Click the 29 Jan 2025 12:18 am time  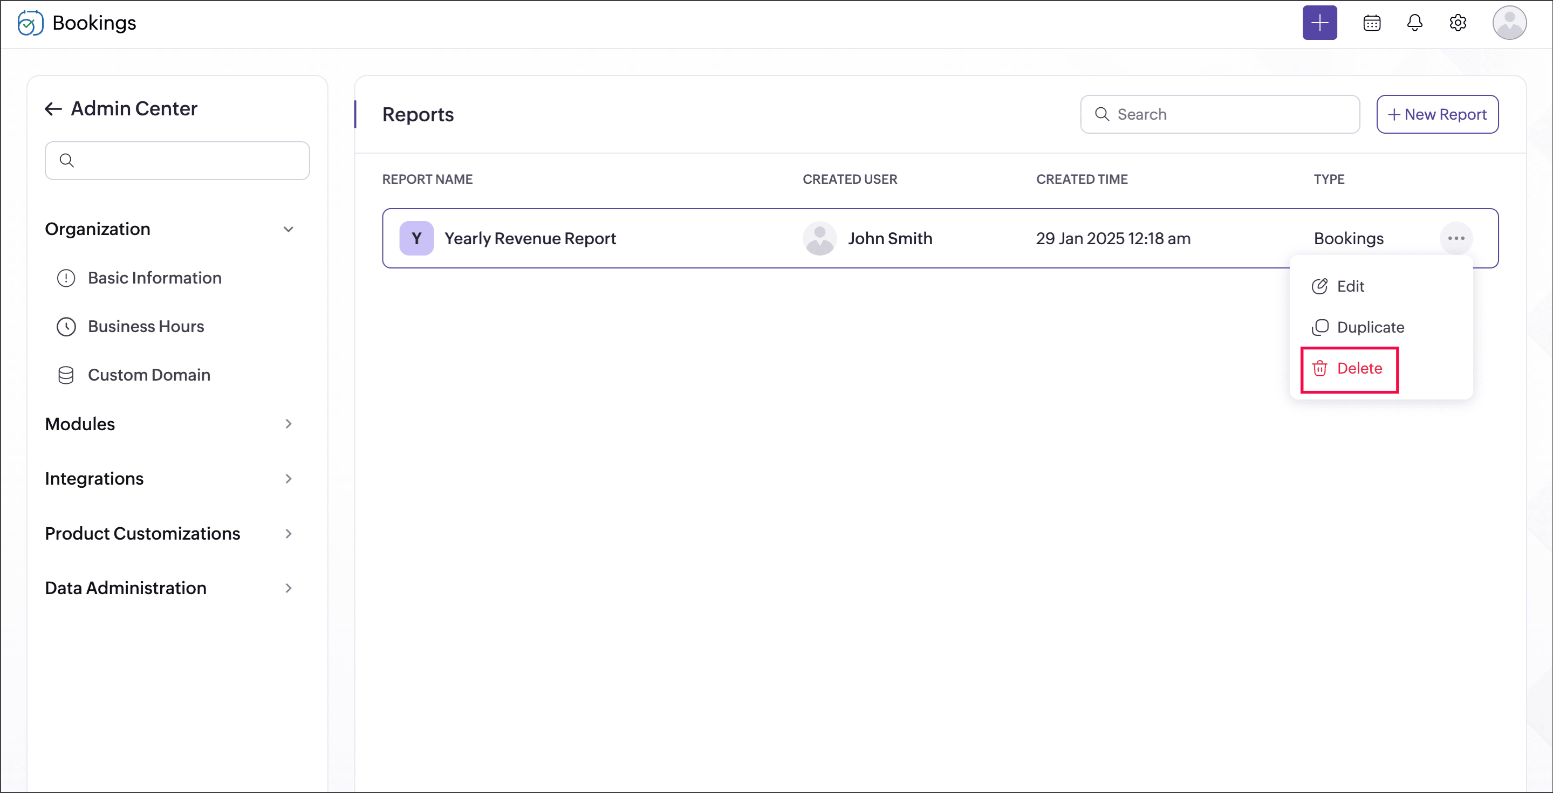1112,239
